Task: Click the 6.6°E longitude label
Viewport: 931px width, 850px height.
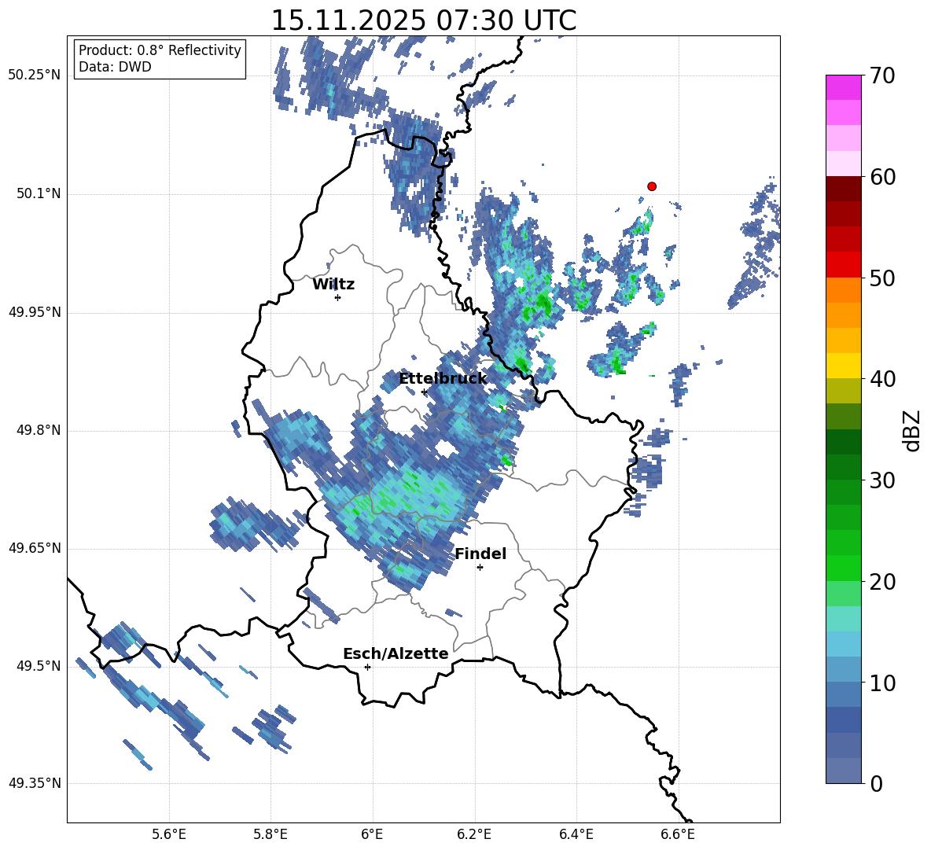Action: click(x=678, y=834)
